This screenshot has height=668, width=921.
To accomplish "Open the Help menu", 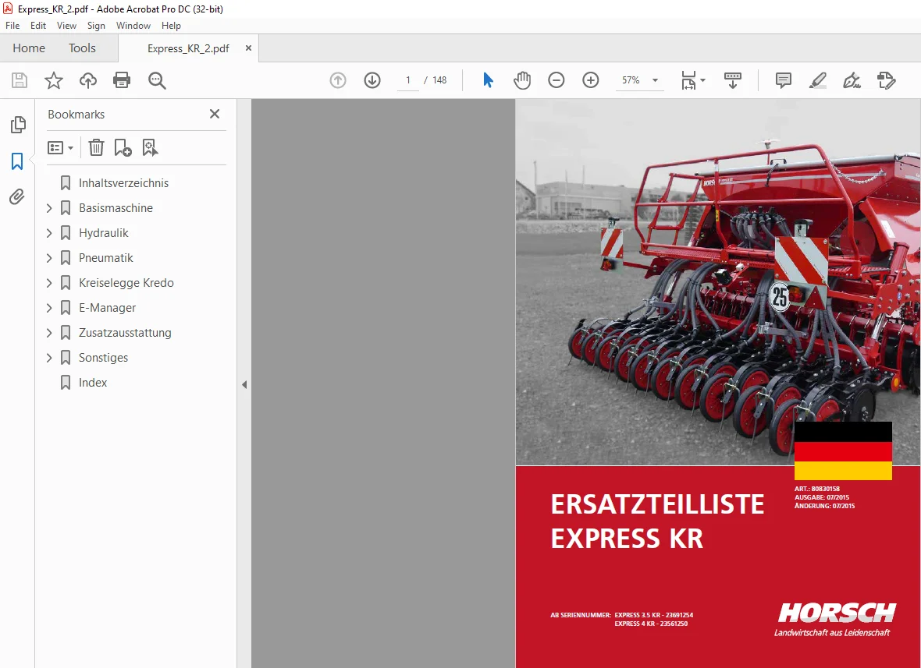I will tap(171, 26).
